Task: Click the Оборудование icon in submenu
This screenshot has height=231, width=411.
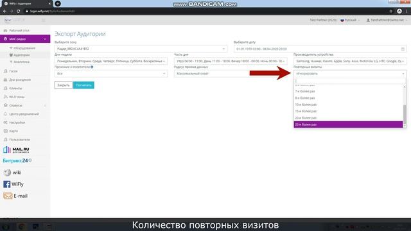Action: click(x=11, y=48)
